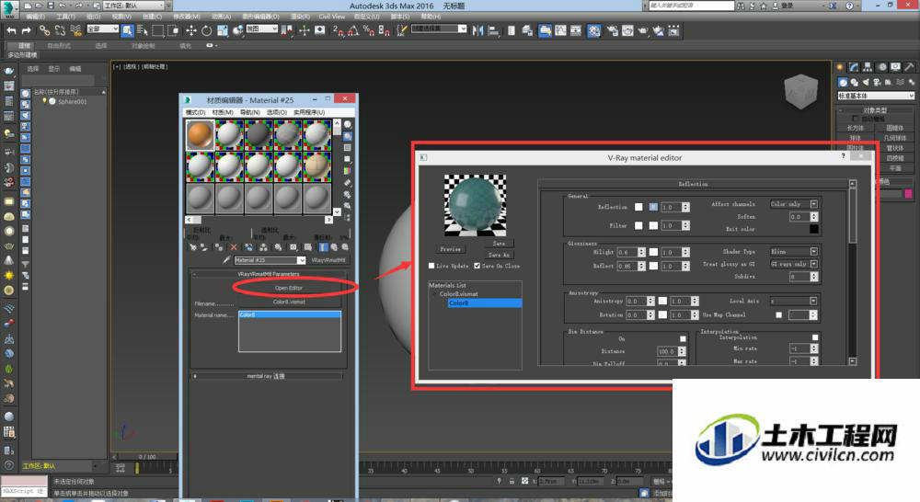Click the Redo arrow in the main toolbar
Screen dimensions: 920x502
click(x=27, y=30)
